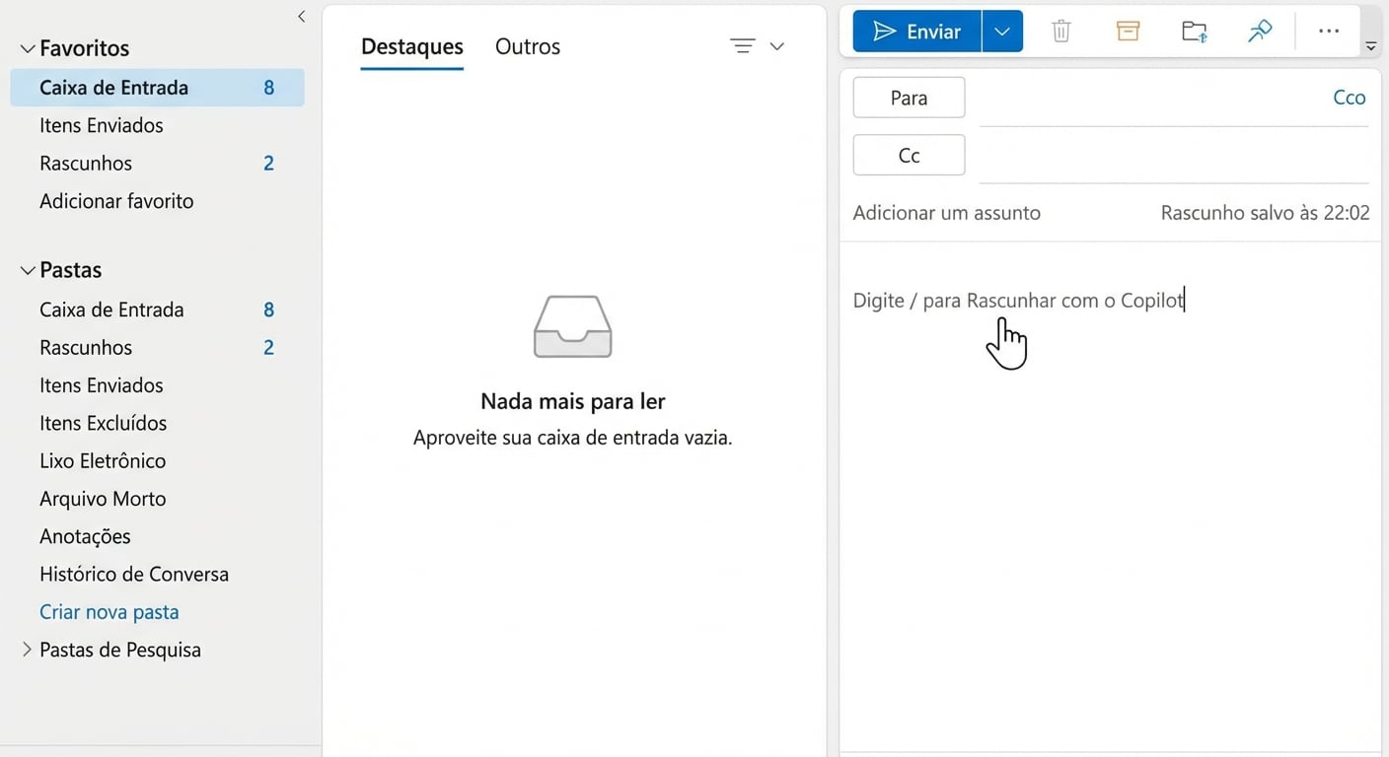
Task: Collapse the Pastas folder group
Action: point(28,270)
